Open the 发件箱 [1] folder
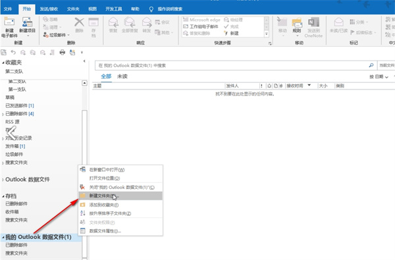 [15, 146]
